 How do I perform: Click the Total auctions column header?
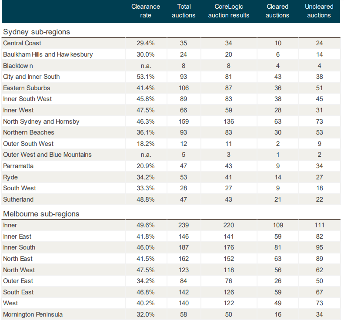coord(184,11)
